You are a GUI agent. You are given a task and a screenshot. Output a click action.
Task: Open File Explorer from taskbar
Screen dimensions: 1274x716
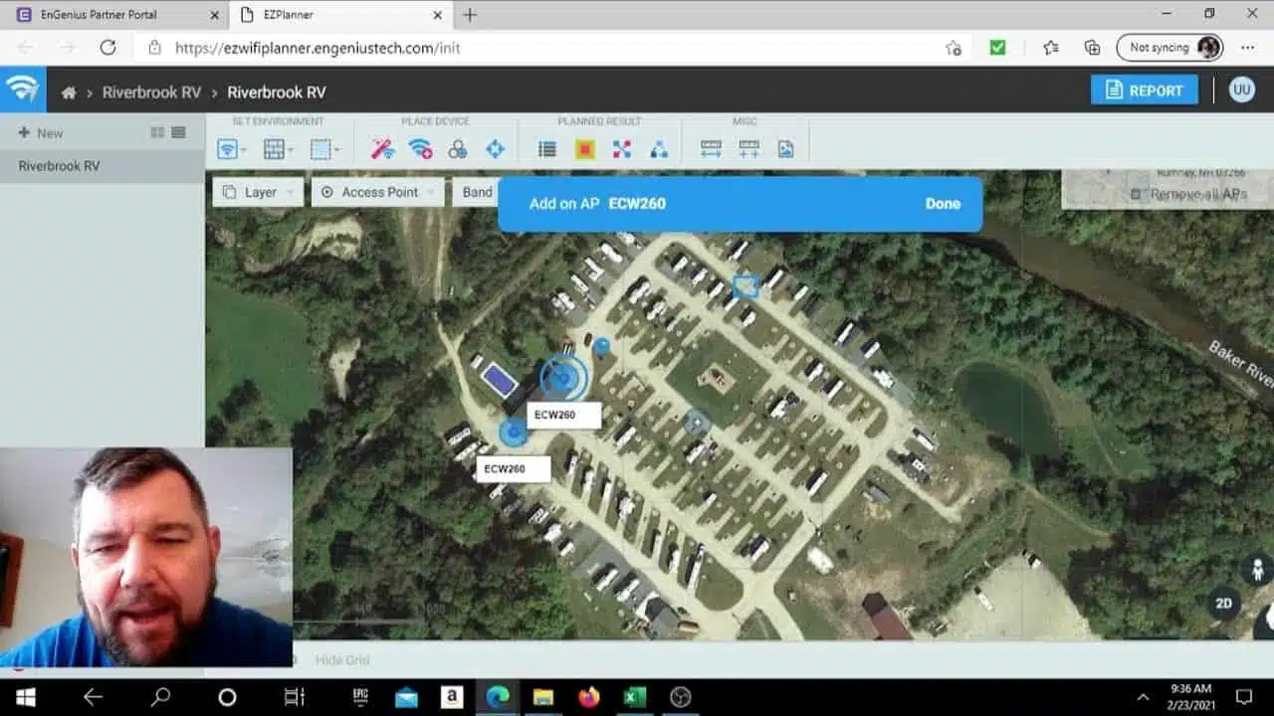(542, 697)
